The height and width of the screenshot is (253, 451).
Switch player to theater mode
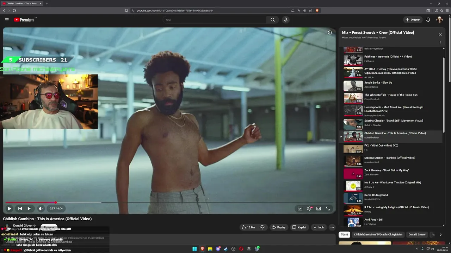tap(319, 208)
